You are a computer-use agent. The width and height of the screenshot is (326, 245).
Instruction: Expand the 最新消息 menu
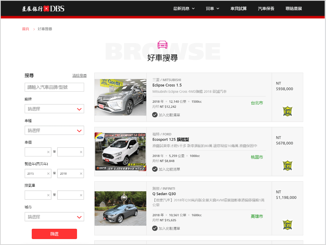[184, 9]
